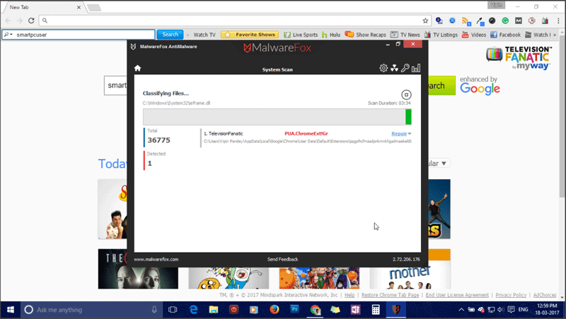Viewport: 566px width, 319px height.
Task: Launch Firefox from taskbar
Action: coord(275,310)
